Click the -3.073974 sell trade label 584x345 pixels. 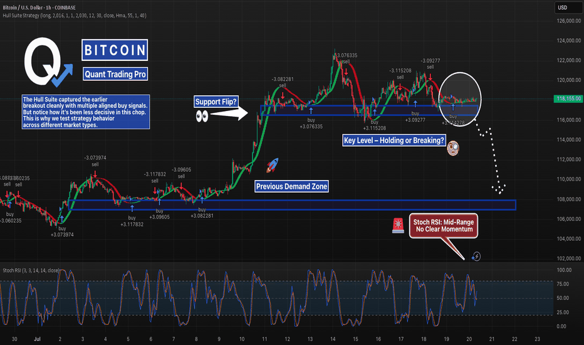tap(95, 161)
